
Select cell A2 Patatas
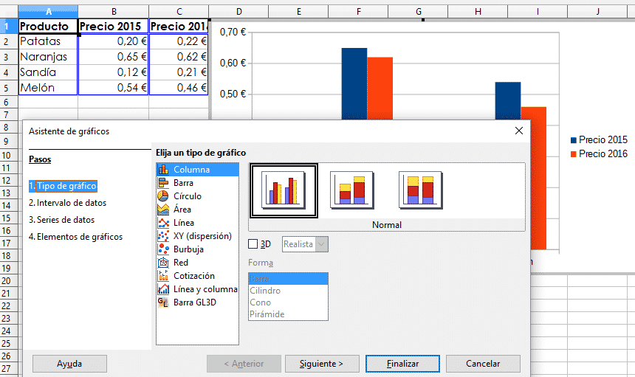(x=48, y=41)
